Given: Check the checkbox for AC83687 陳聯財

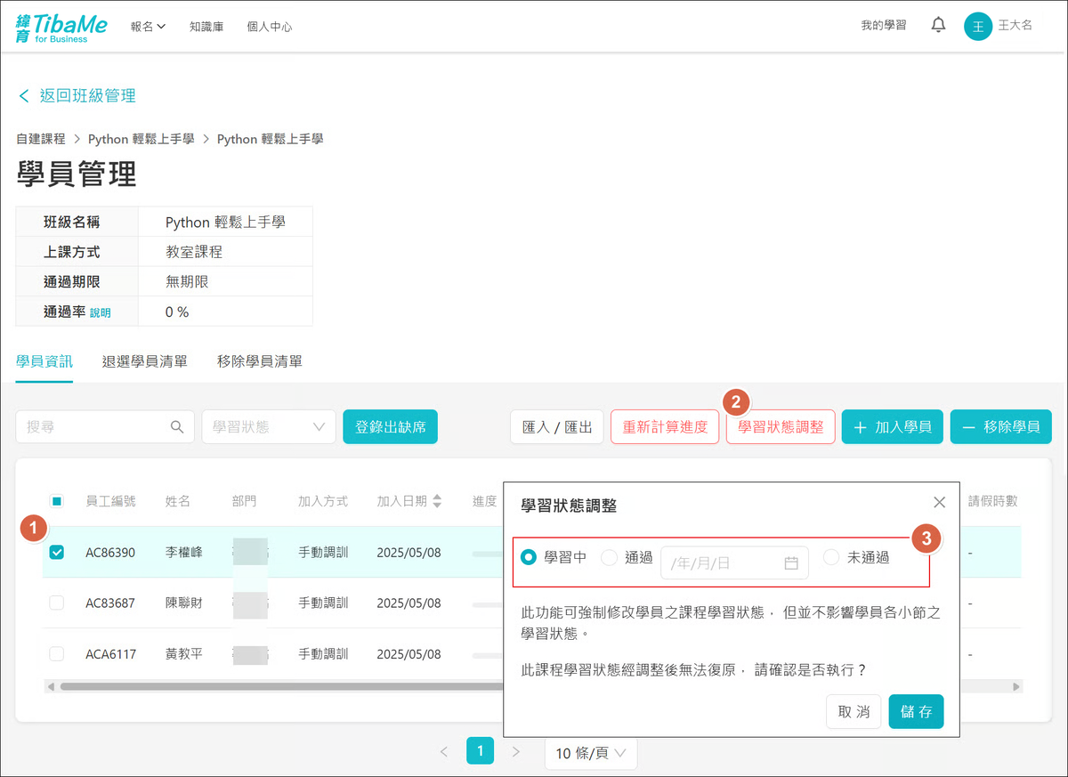Looking at the screenshot, I should 57,603.
